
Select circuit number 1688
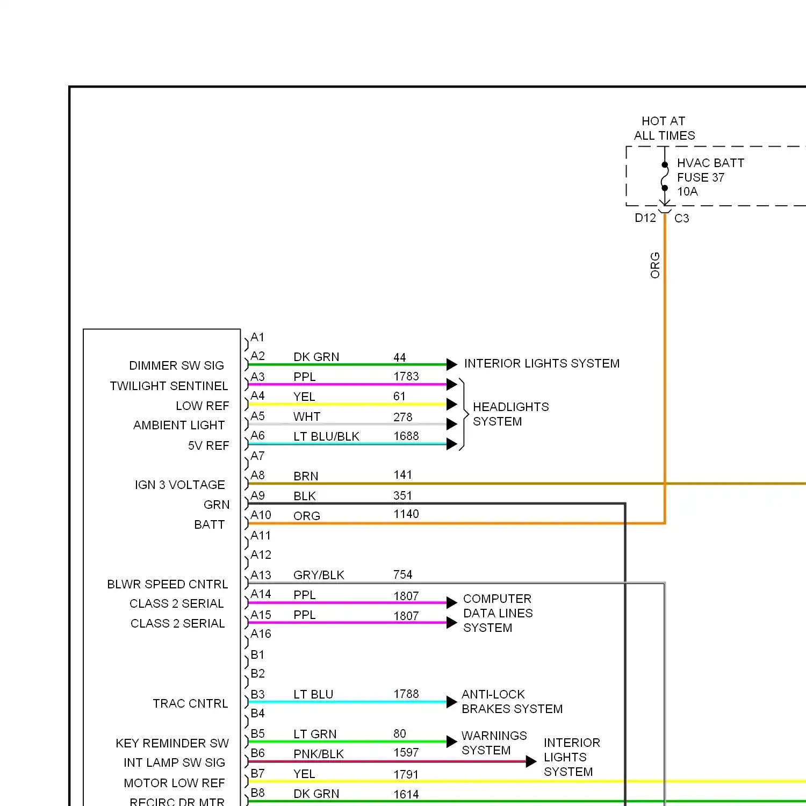[x=406, y=436]
